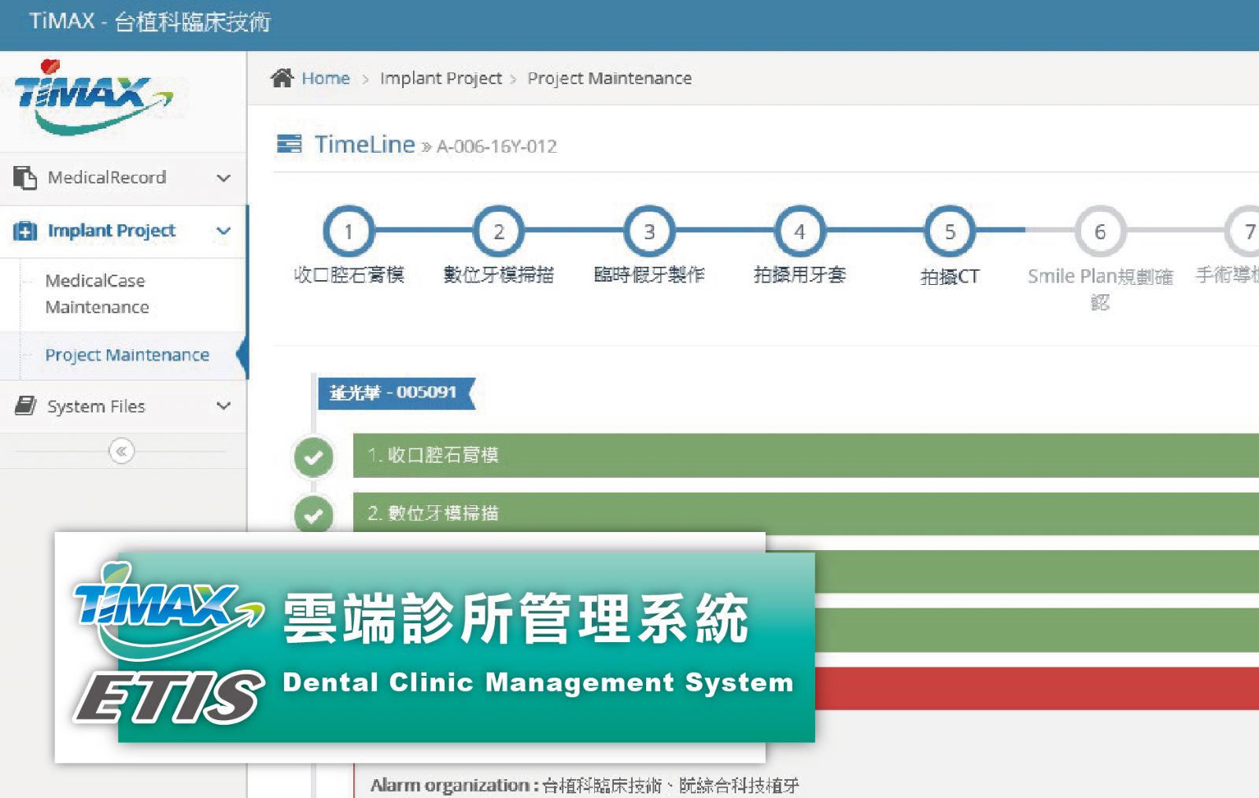This screenshot has height=798, width=1259.
Task: Click the patient tag 005091
Action: (x=396, y=393)
